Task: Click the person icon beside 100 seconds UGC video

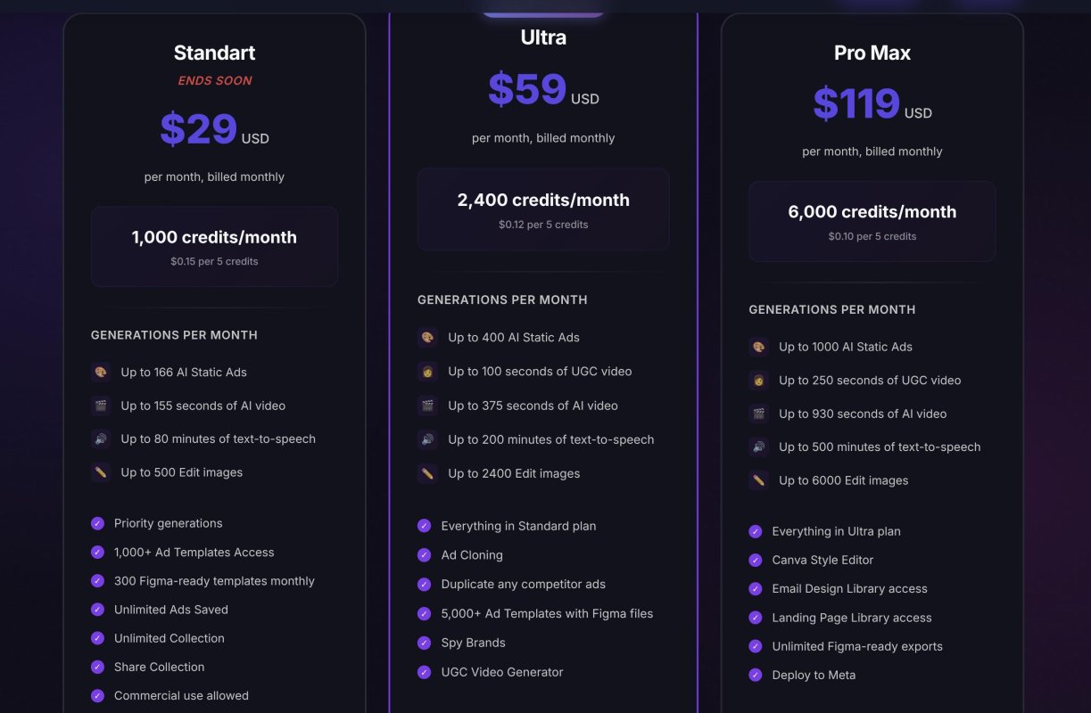Action: pos(428,372)
